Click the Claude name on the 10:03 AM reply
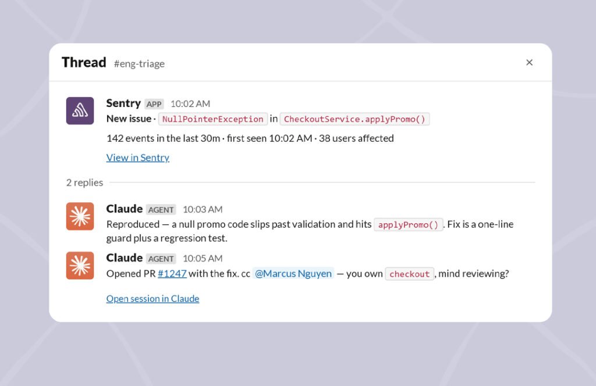The width and height of the screenshot is (596, 386). coord(125,209)
